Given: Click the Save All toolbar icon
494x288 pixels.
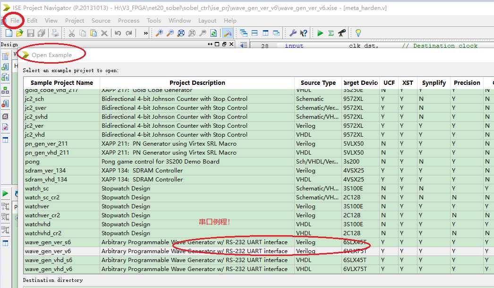Looking at the screenshot, I should (x=41, y=33).
